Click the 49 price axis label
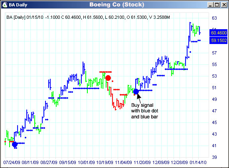 pyautogui.click(x=214, y=99)
